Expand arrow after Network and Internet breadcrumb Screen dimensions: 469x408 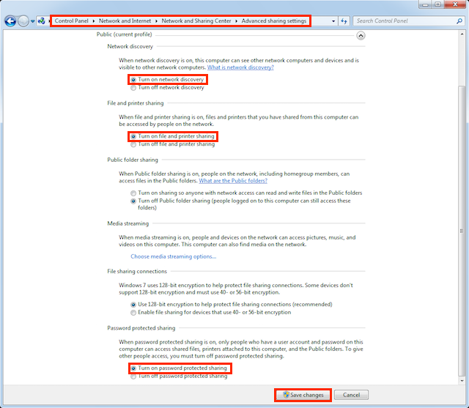point(156,21)
